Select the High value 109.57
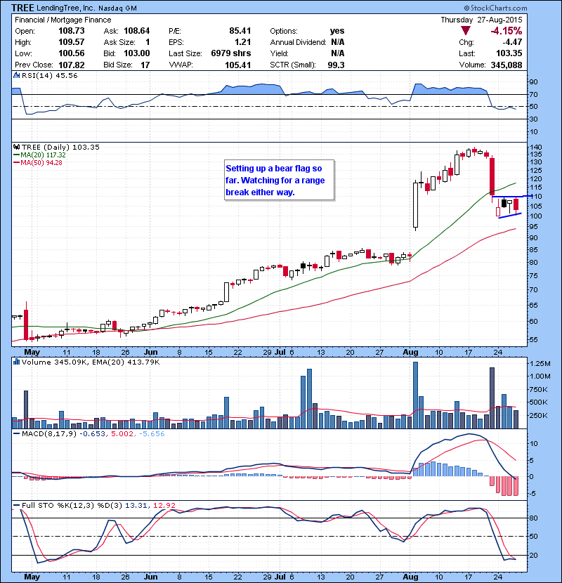Image resolution: width=562 pixels, height=583 pixels. pyautogui.click(x=72, y=42)
